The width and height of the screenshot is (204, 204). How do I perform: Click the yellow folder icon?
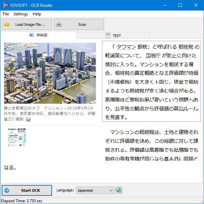[x=7, y=24]
